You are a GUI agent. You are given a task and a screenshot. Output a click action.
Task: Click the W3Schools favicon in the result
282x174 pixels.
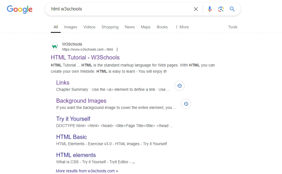[55, 47]
